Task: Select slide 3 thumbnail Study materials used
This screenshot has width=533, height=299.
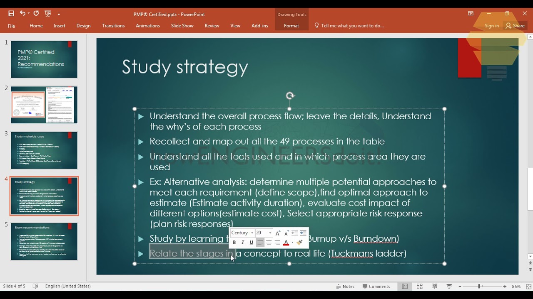Action: point(44,150)
